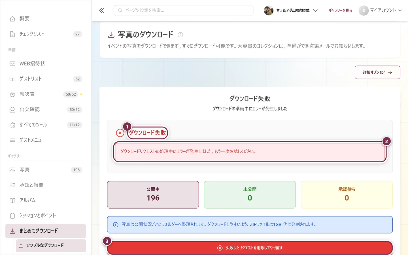Click the picture icon beside 写真
This screenshot has width=408, height=255.
12,170
